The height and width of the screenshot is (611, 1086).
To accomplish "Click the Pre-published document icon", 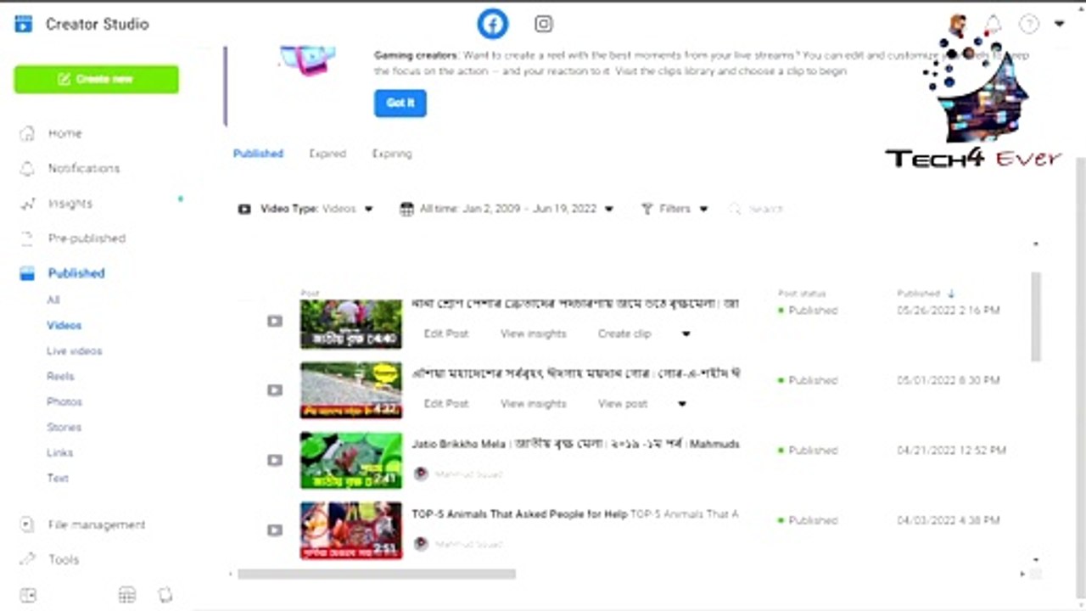I will 28,238.
